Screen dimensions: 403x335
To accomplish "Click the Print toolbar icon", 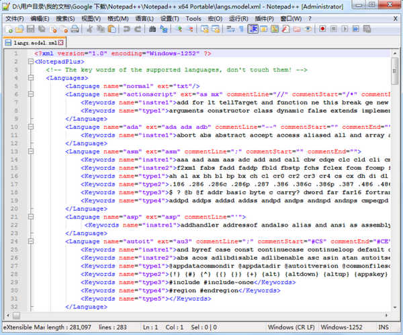I will point(75,29).
